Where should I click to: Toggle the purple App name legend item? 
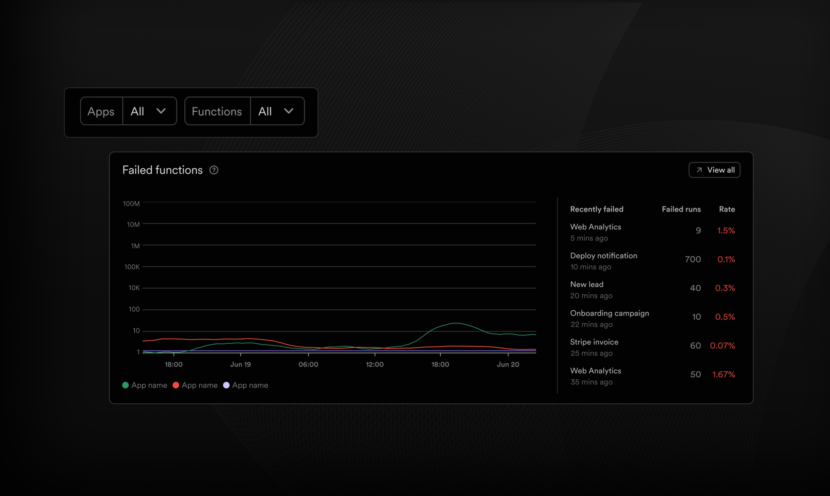tap(246, 385)
